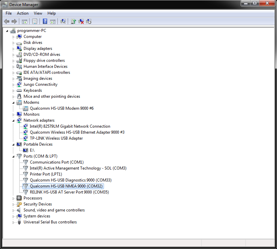Expand the Monitors category arrow
The width and height of the screenshot is (277, 249).
pyautogui.click(x=13, y=115)
